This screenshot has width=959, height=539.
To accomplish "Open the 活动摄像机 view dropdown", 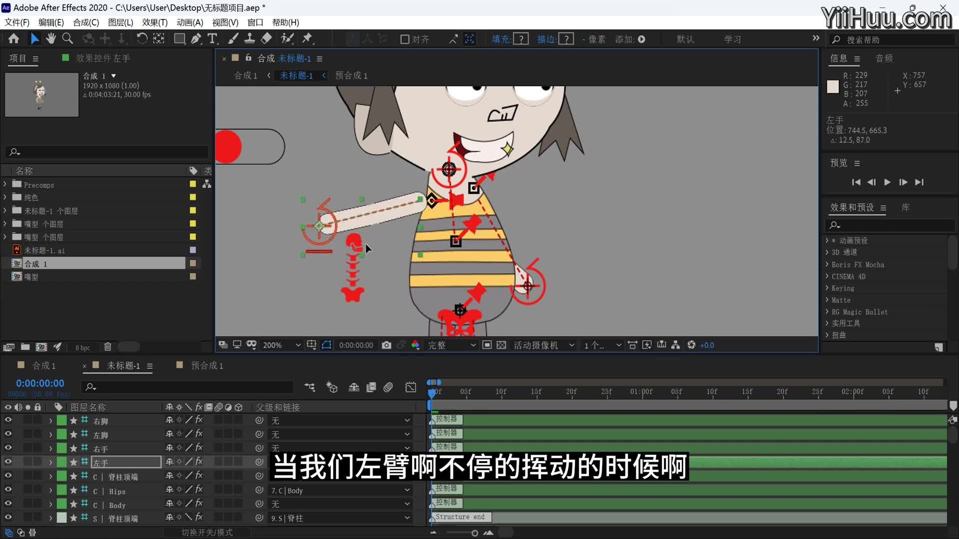I will point(543,345).
